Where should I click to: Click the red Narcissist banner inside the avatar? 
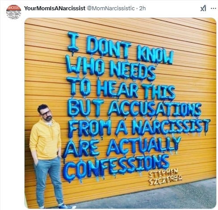(x=13, y=8)
